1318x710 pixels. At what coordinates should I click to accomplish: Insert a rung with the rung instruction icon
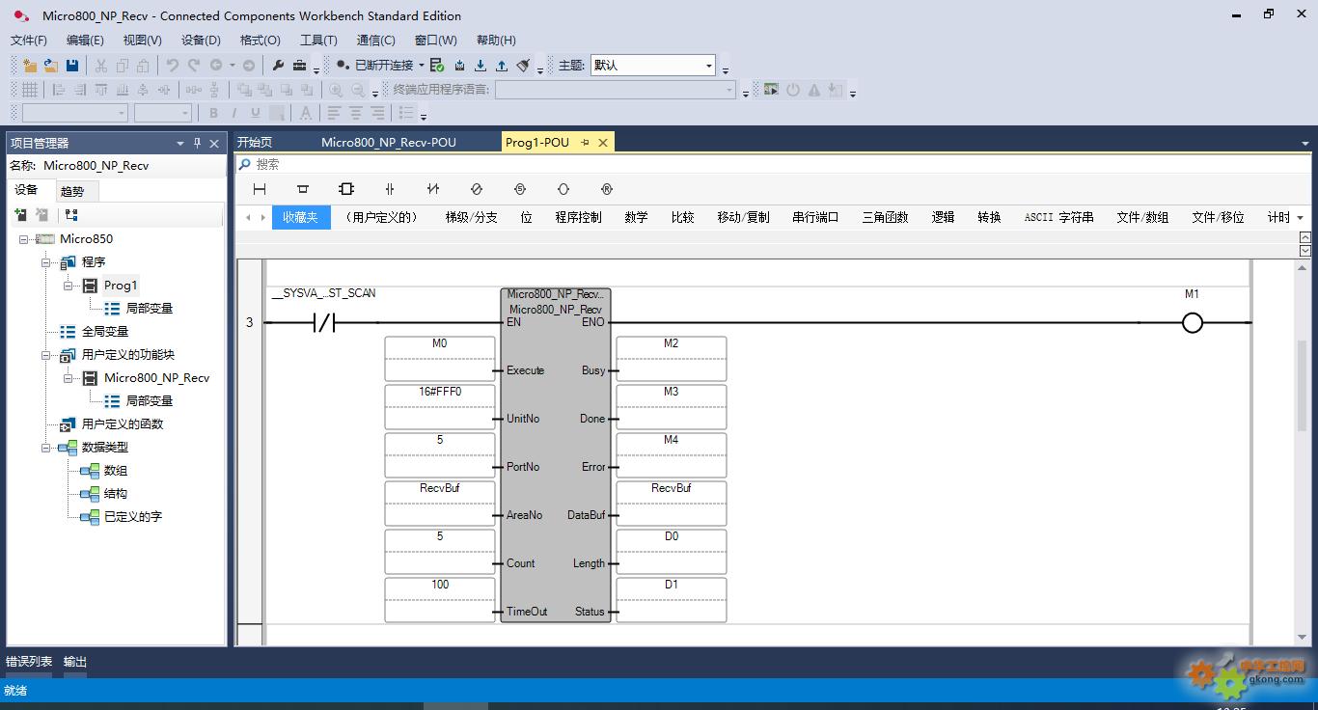[x=260, y=189]
